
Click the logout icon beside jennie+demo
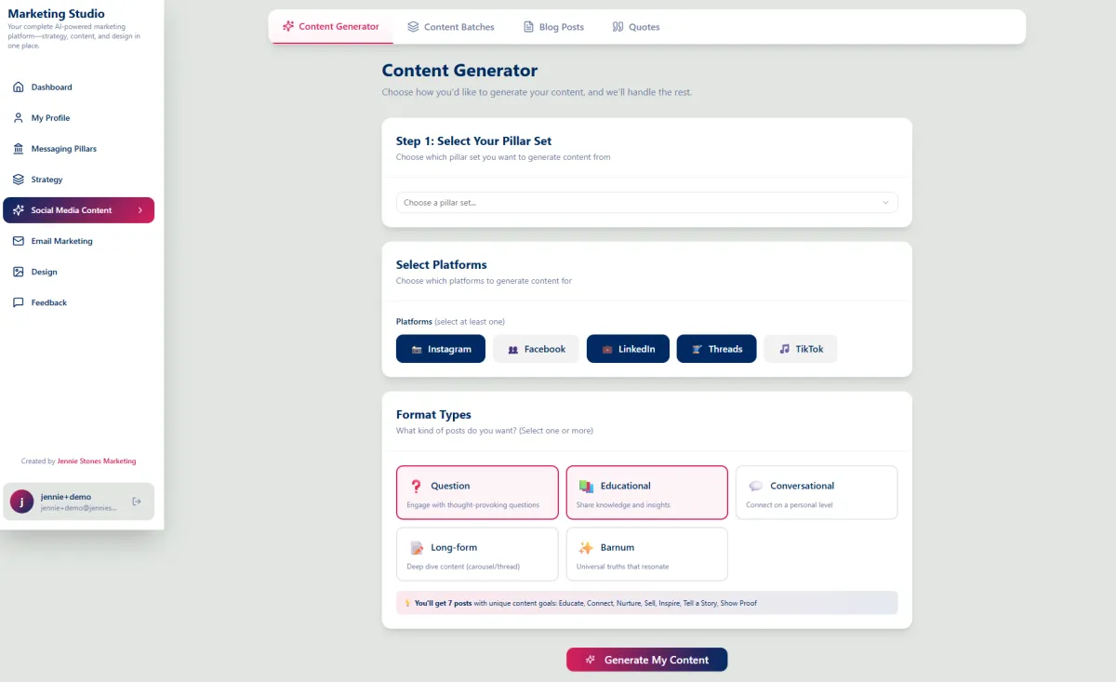tap(137, 501)
